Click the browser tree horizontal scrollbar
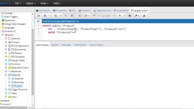 pos(13,107)
